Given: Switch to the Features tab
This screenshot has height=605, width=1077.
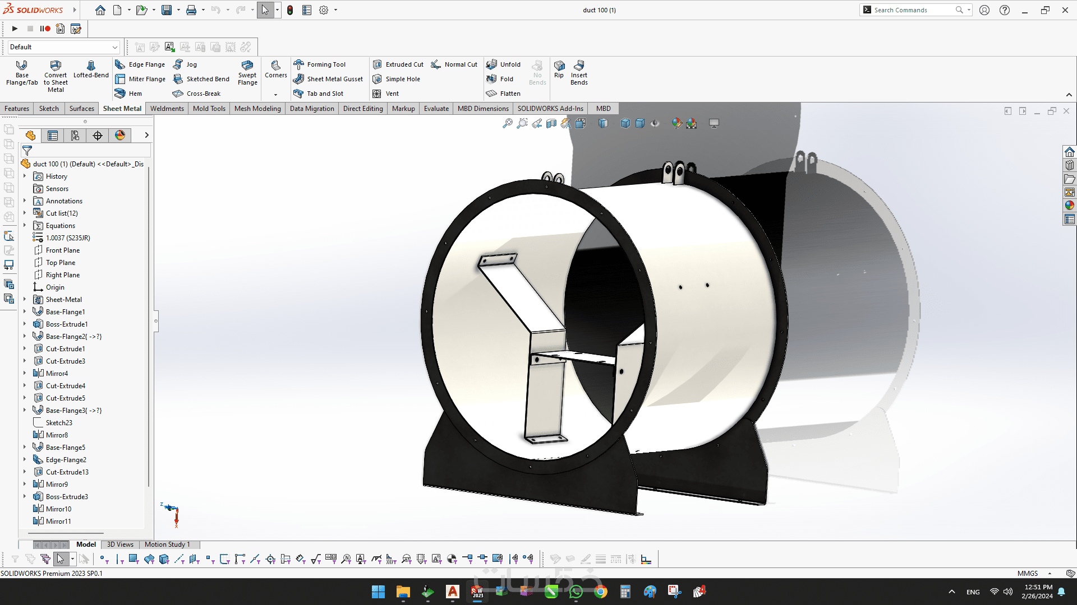Looking at the screenshot, I should [x=17, y=109].
